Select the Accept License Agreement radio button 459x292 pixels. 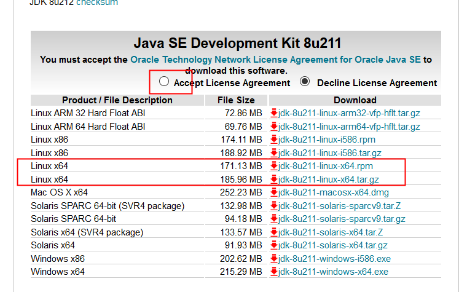pyautogui.click(x=164, y=81)
